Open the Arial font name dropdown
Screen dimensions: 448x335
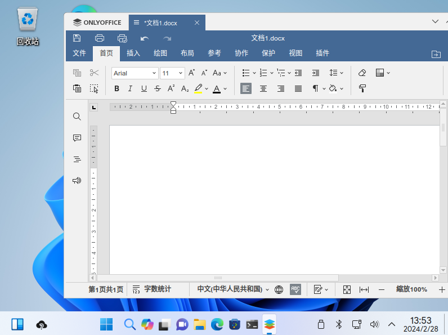click(x=135, y=73)
